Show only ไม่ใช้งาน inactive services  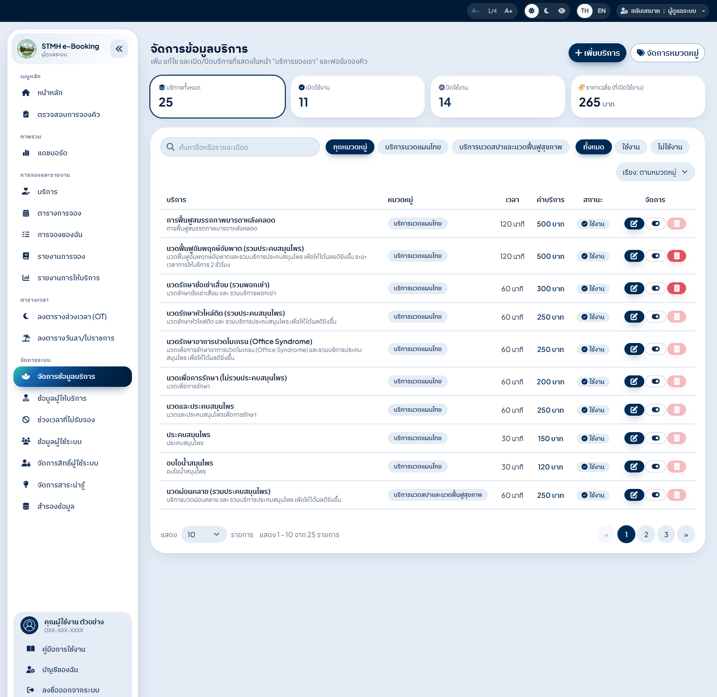(x=670, y=147)
